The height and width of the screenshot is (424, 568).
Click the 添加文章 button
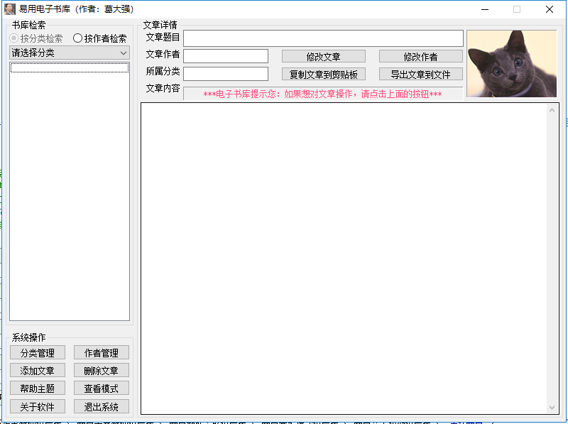(x=38, y=370)
